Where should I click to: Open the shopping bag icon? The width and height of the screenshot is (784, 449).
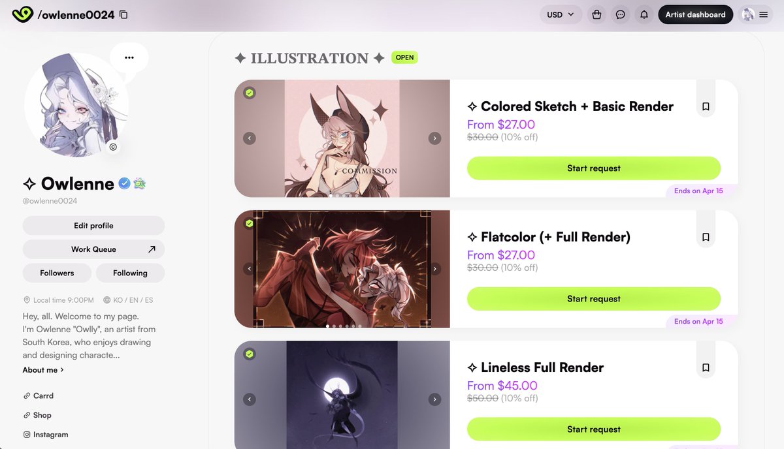(596, 14)
